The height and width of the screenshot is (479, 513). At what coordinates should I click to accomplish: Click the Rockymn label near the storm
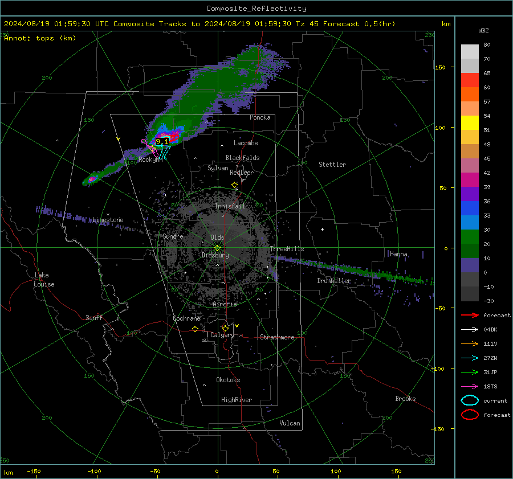150,159
